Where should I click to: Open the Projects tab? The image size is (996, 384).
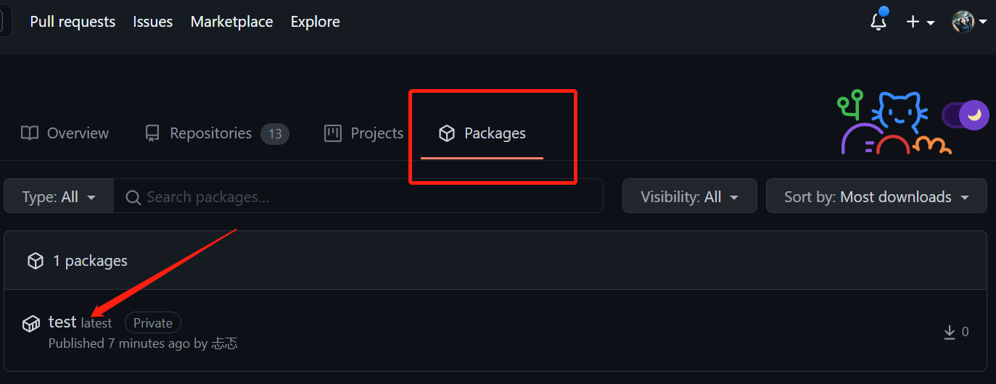(x=363, y=133)
